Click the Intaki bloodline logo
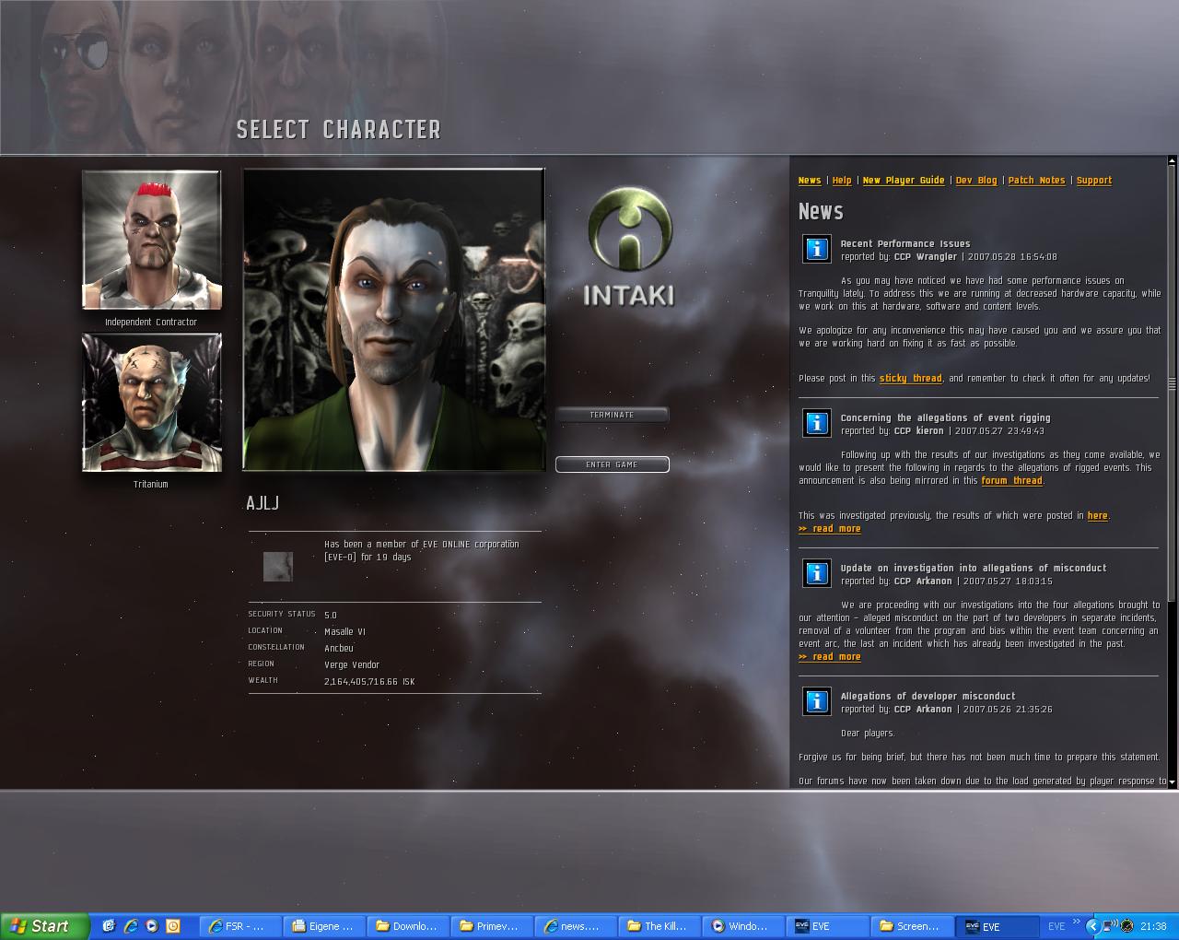This screenshot has height=940, width=1179. click(629, 247)
